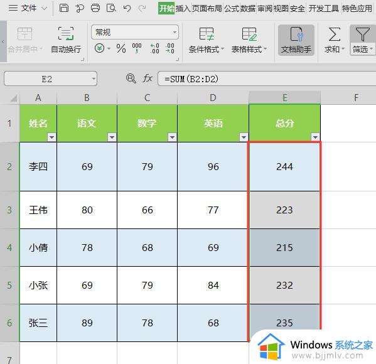376x364 pixels.
Task: Select cell containing 小倩
Action: pyautogui.click(x=38, y=248)
